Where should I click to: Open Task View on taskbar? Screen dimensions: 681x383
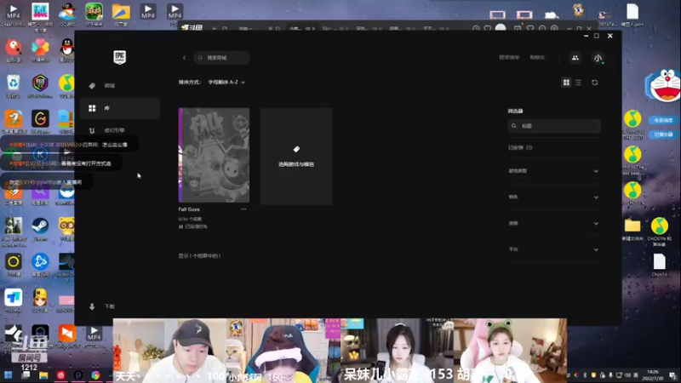[26, 375]
